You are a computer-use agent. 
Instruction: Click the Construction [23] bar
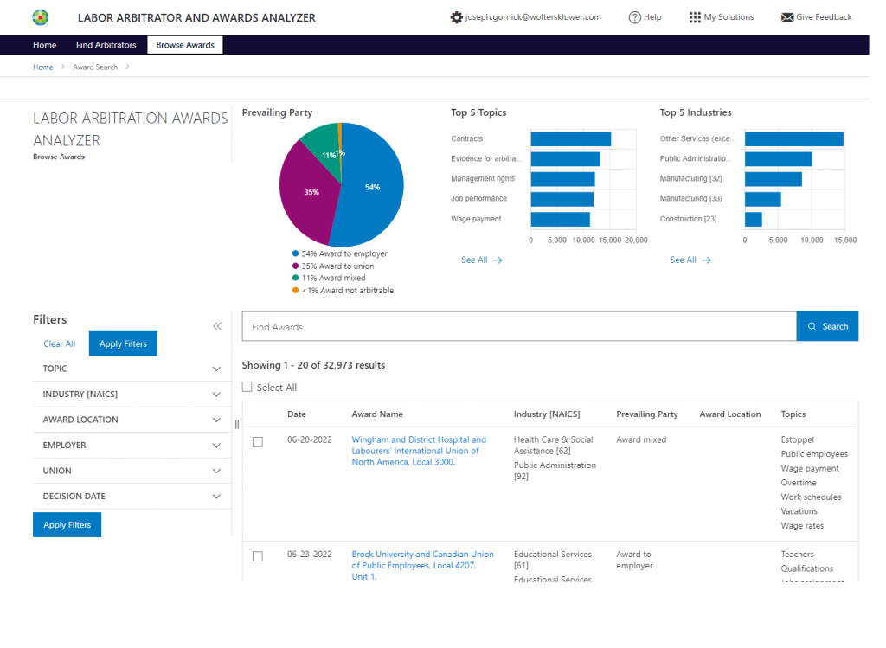click(x=754, y=219)
